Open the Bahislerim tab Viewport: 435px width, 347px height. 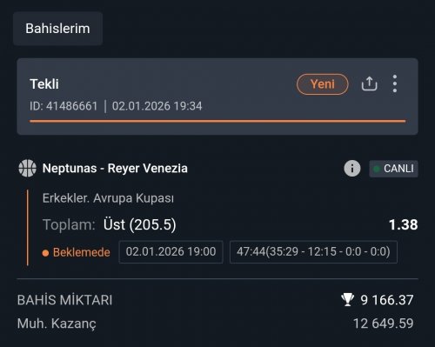(57, 29)
